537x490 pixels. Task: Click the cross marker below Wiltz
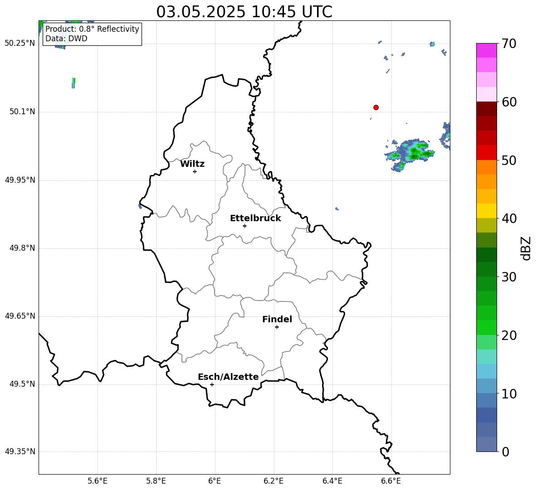(x=195, y=172)
